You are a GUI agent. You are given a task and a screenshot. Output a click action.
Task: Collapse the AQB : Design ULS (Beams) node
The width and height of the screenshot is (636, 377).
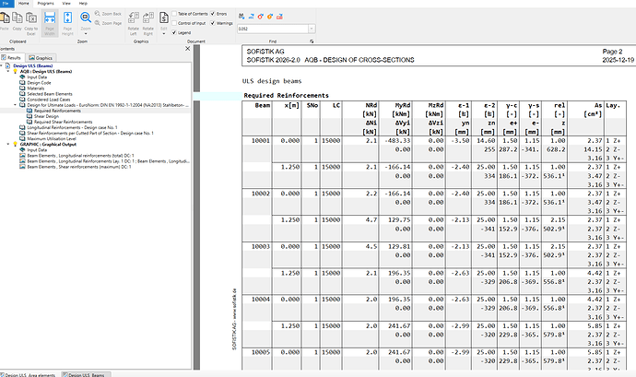pyautogui.click(x=10, y=71)
